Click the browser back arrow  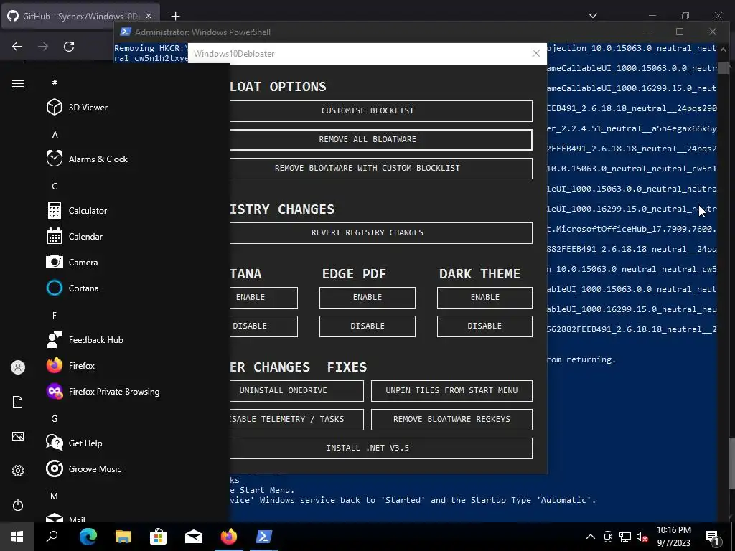coord(17,47)
